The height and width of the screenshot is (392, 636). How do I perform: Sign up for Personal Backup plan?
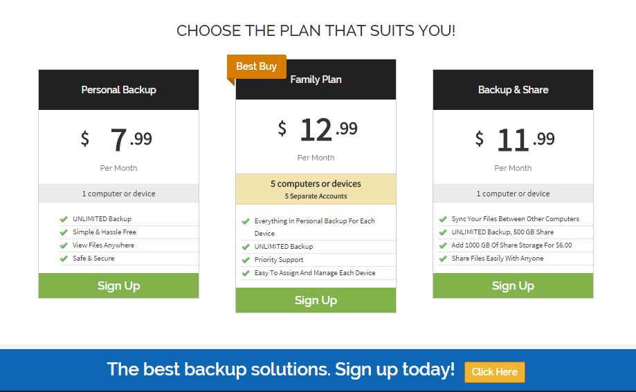point(118,286)
